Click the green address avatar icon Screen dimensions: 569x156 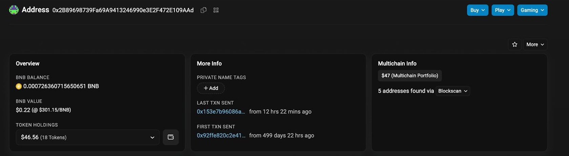tap(14, 10)
